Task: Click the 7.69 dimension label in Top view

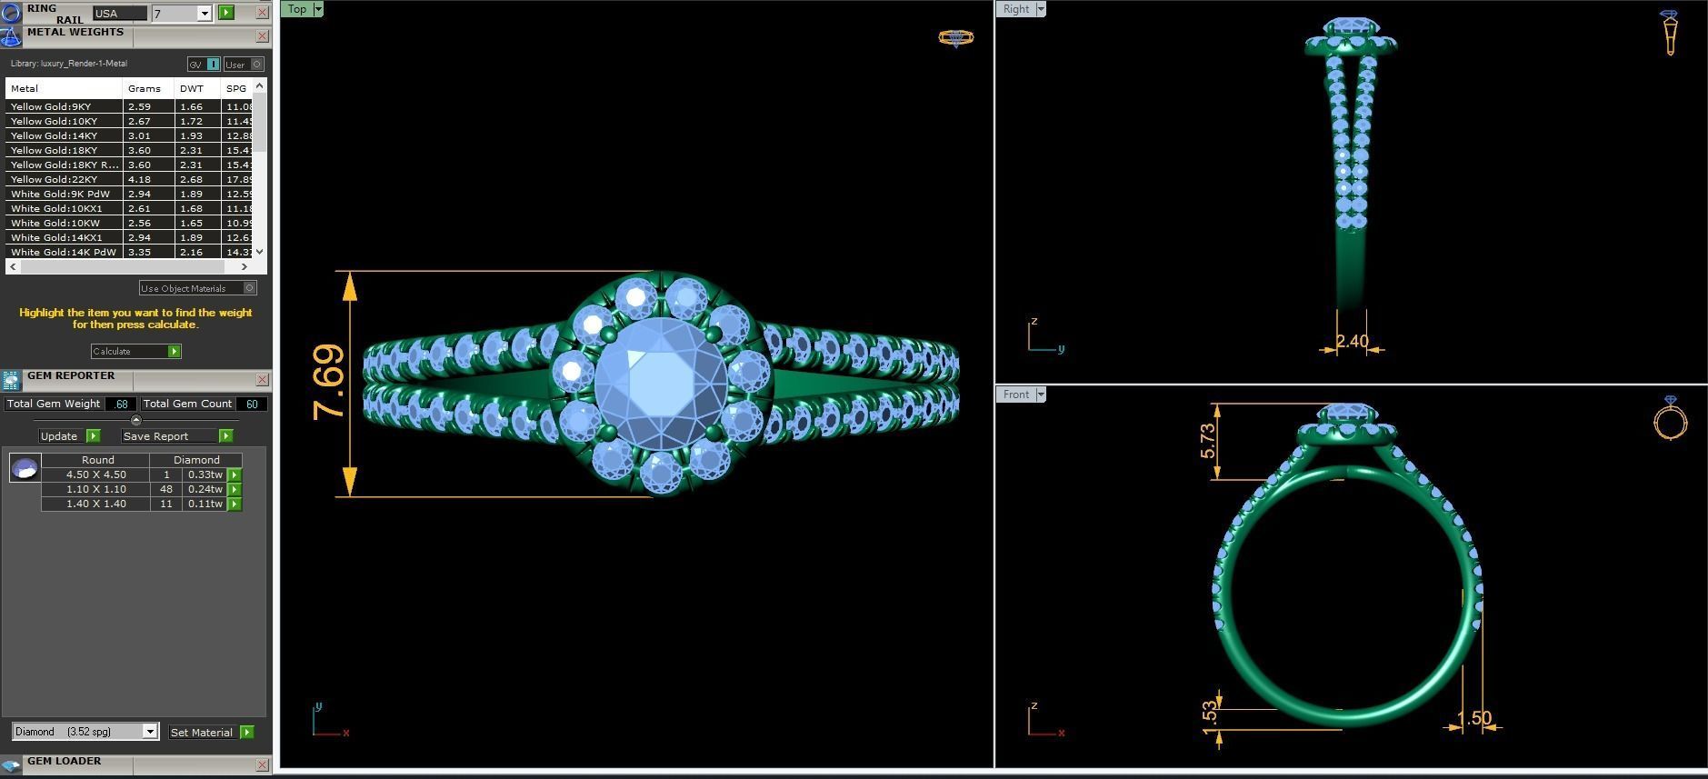Action: [x=328, y=382]
